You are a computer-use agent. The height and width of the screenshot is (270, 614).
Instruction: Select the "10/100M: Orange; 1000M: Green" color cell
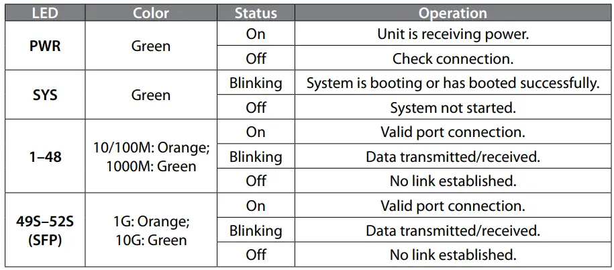tap(151, 156)
